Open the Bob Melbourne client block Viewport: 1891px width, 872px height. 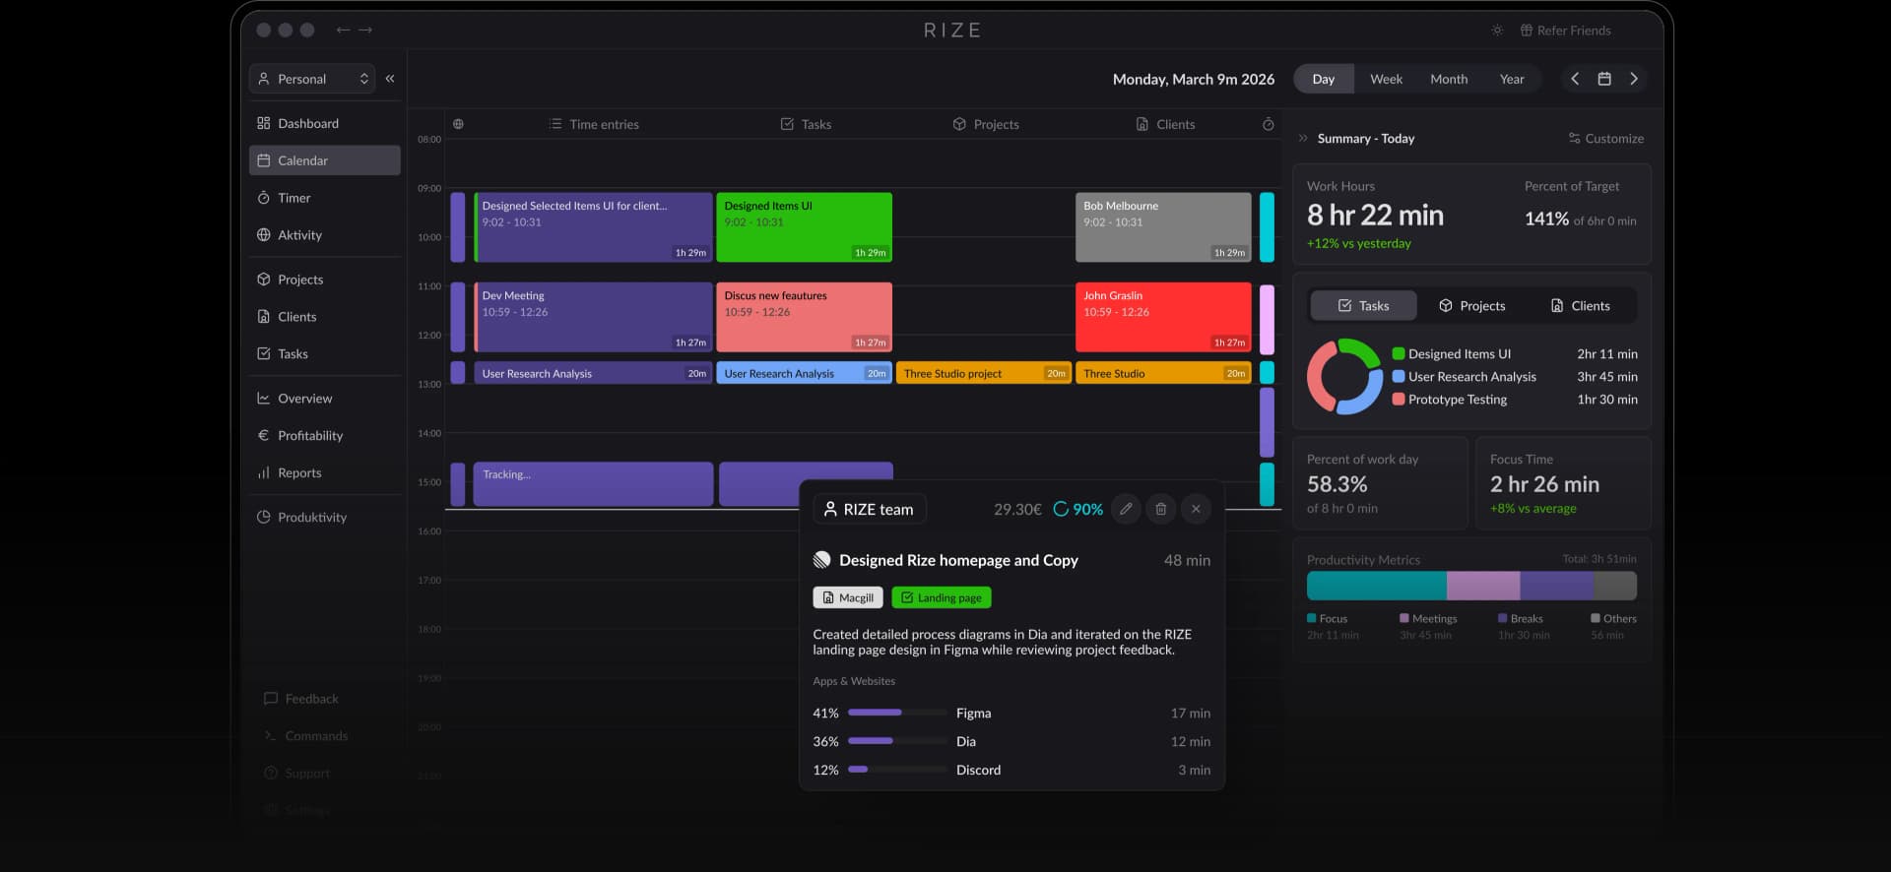pyautogui.click(x=1163, y=227)
